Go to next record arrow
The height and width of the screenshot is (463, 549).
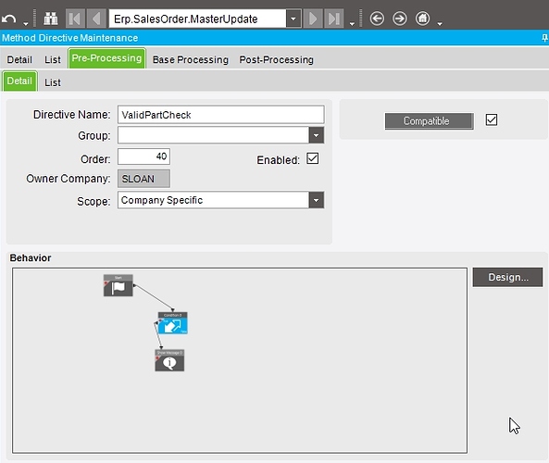pos(313,19)
